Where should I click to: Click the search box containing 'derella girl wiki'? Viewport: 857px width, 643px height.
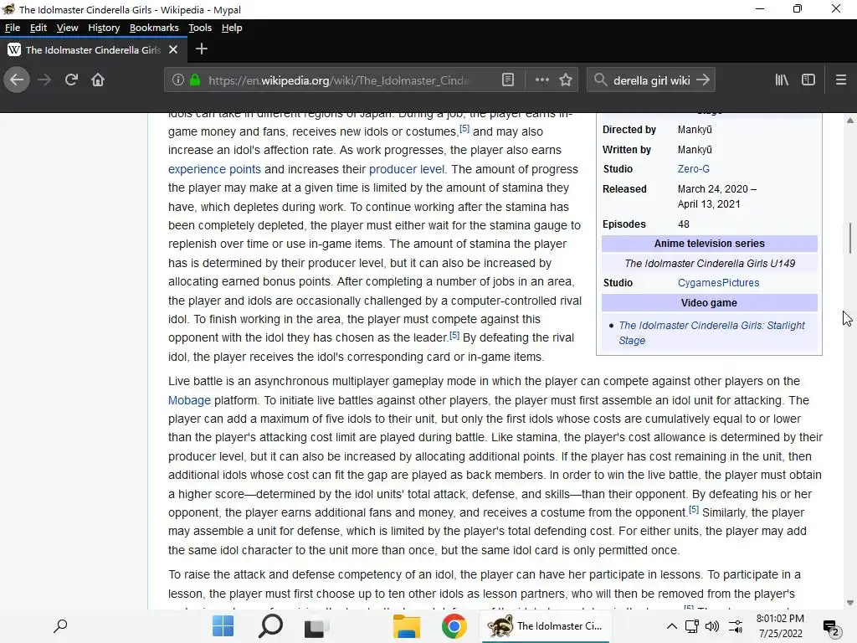coord(650,80)
